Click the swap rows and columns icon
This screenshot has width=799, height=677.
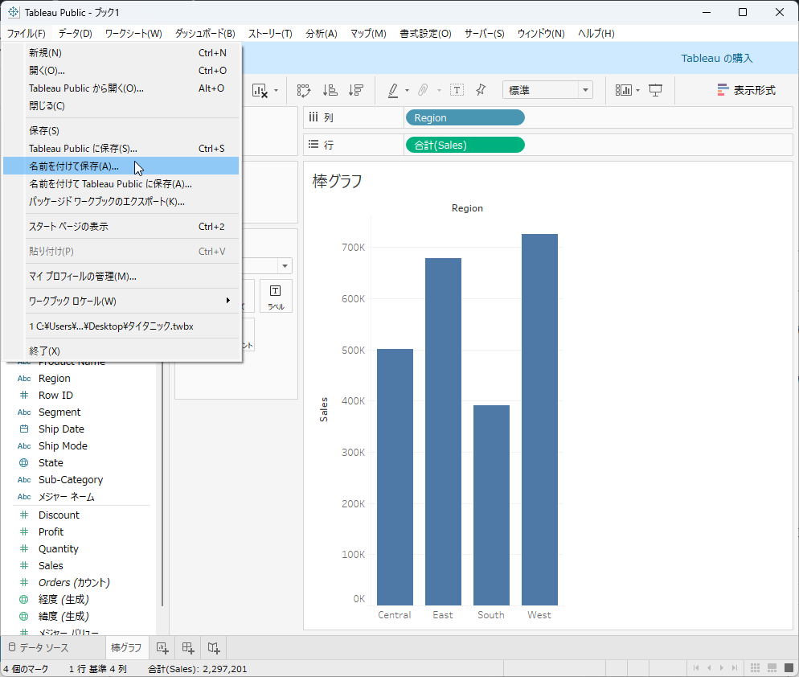[x=304, y=91]
